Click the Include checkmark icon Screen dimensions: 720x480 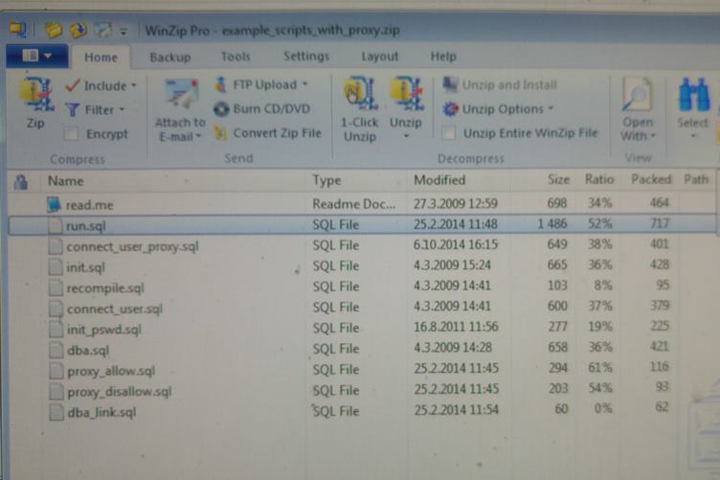73,85
